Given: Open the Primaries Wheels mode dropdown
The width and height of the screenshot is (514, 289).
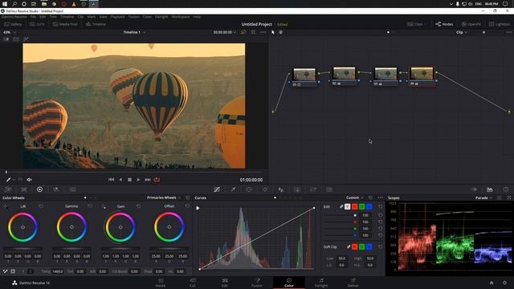Looking at the screenshot, I should 164,197.
